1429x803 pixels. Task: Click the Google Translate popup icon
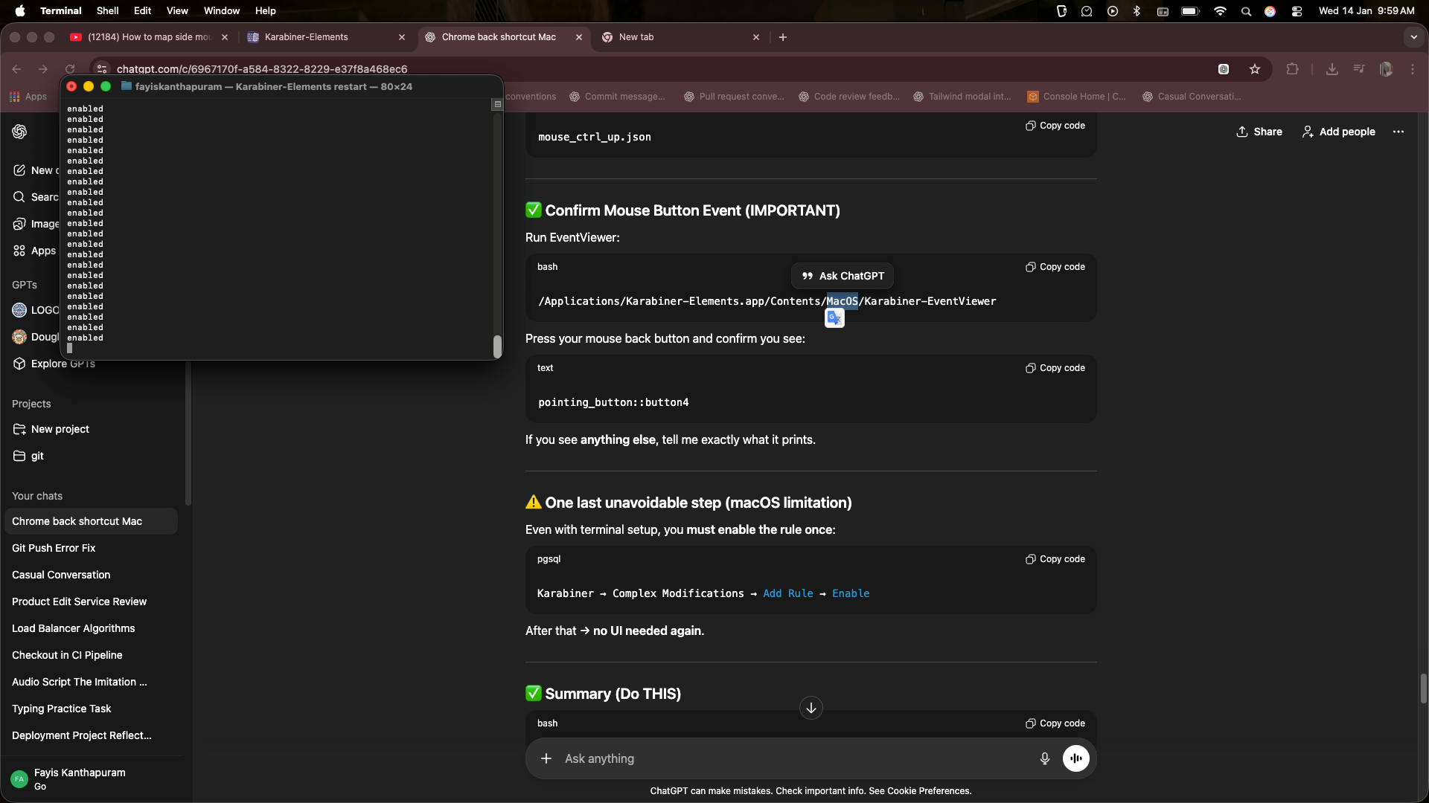[x=834, y=318]
